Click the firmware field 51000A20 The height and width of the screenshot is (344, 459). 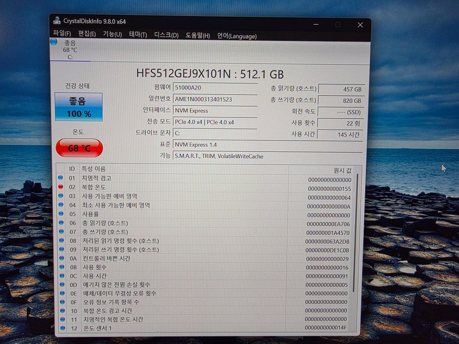[x=215, y=88]
